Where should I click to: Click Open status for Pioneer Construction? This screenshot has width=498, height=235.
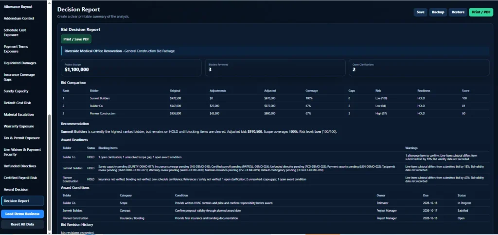click(461, 218)
